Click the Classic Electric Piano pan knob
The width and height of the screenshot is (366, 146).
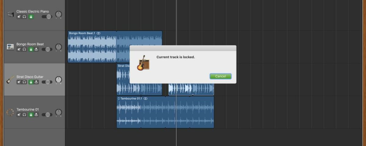click(x=58, y=14)
